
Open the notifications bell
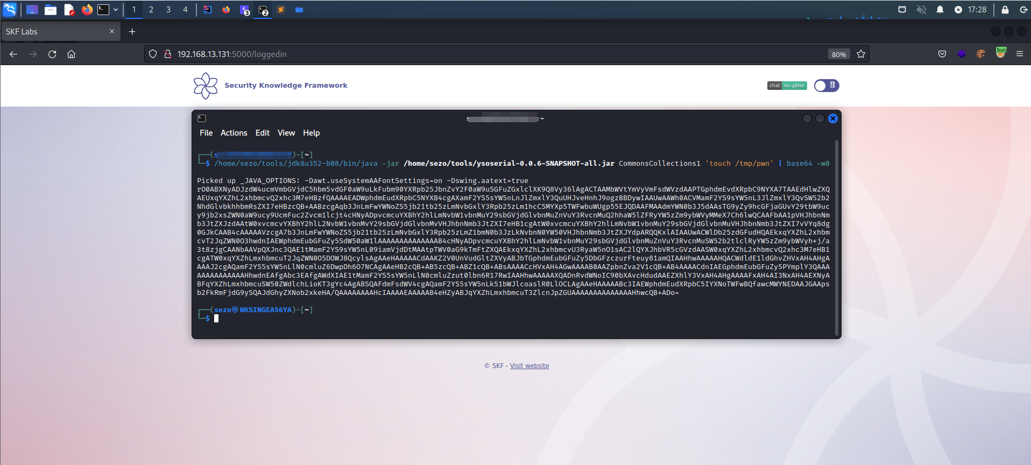(940, 10)
